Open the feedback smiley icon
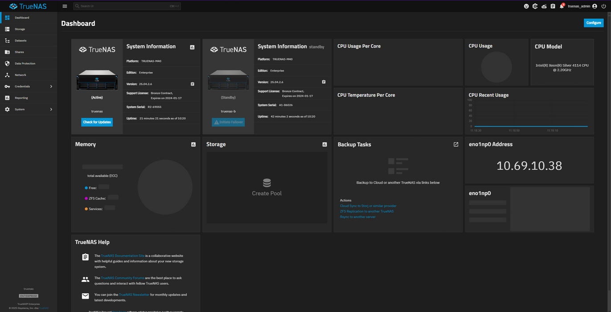This screenshot has height=312, width=611. click(526, 6)
